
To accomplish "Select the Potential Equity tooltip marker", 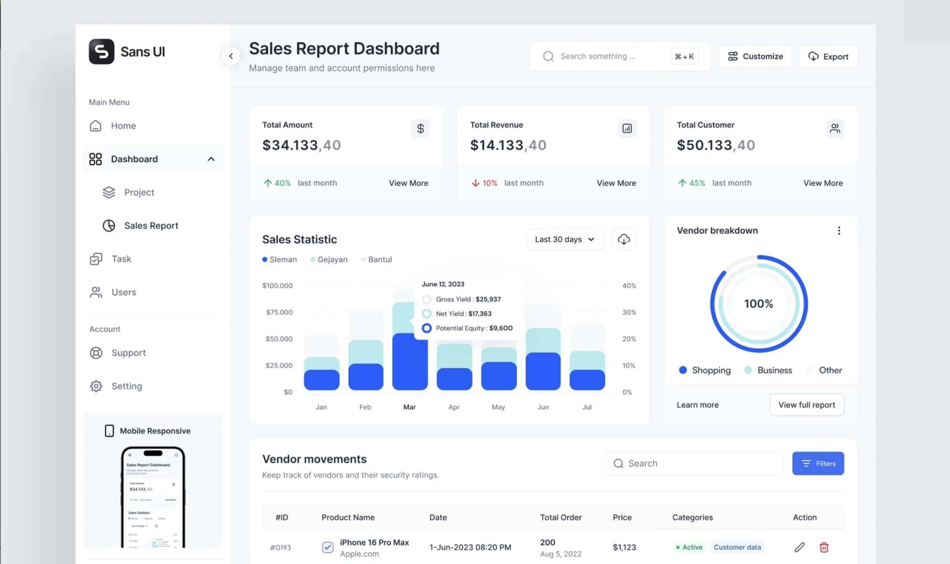I will point(427,328).
